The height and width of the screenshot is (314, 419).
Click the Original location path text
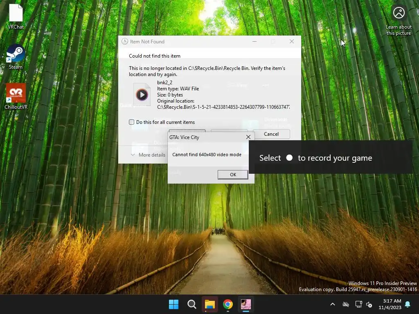coord(223,107)
